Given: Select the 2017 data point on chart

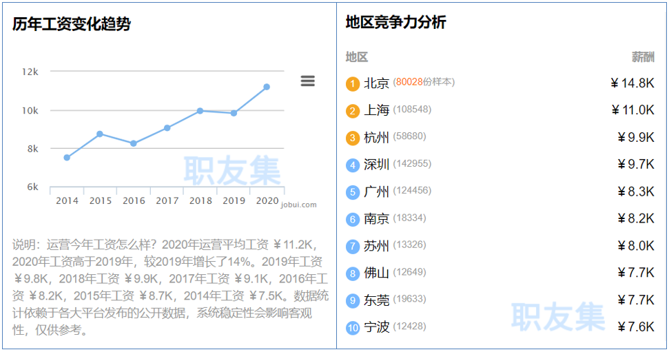Looking at the screenshot, I should [x=167, y=128].
